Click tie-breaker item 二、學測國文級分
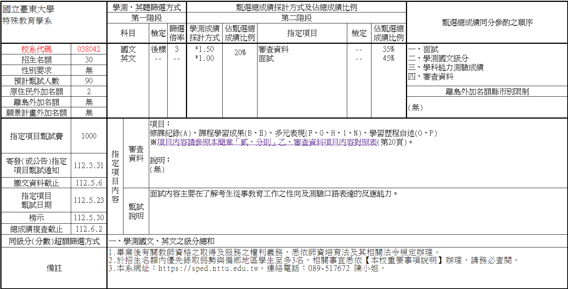This screenshot has height=289, width=568. [x=438, y=58]
